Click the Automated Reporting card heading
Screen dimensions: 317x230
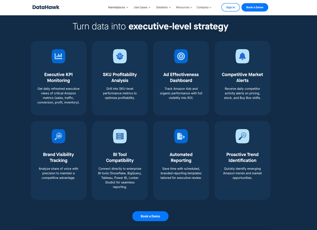tap(181, 157)
